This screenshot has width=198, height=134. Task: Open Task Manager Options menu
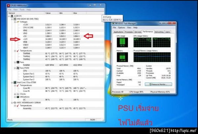pyautogui.click(x=121, y=28)
